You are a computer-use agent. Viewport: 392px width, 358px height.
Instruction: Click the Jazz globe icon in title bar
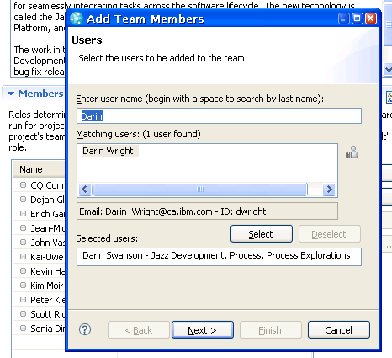77,19
